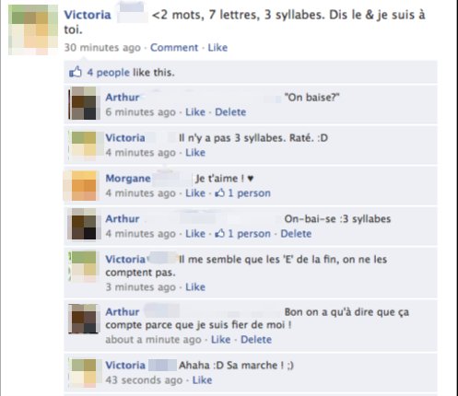Image resolution: width=458 pixels, height=396 pixels.
Task: Like Victoria's comment posted 3 minutes ago
Action: click(195, 287)
